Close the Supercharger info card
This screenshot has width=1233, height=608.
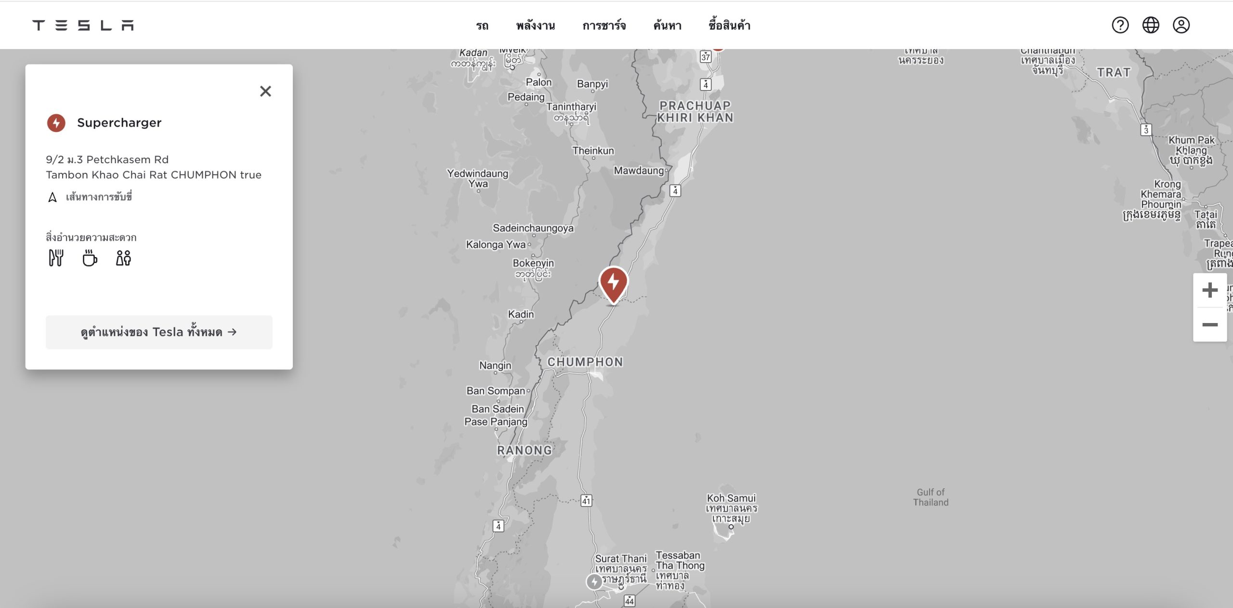point(265,91)
